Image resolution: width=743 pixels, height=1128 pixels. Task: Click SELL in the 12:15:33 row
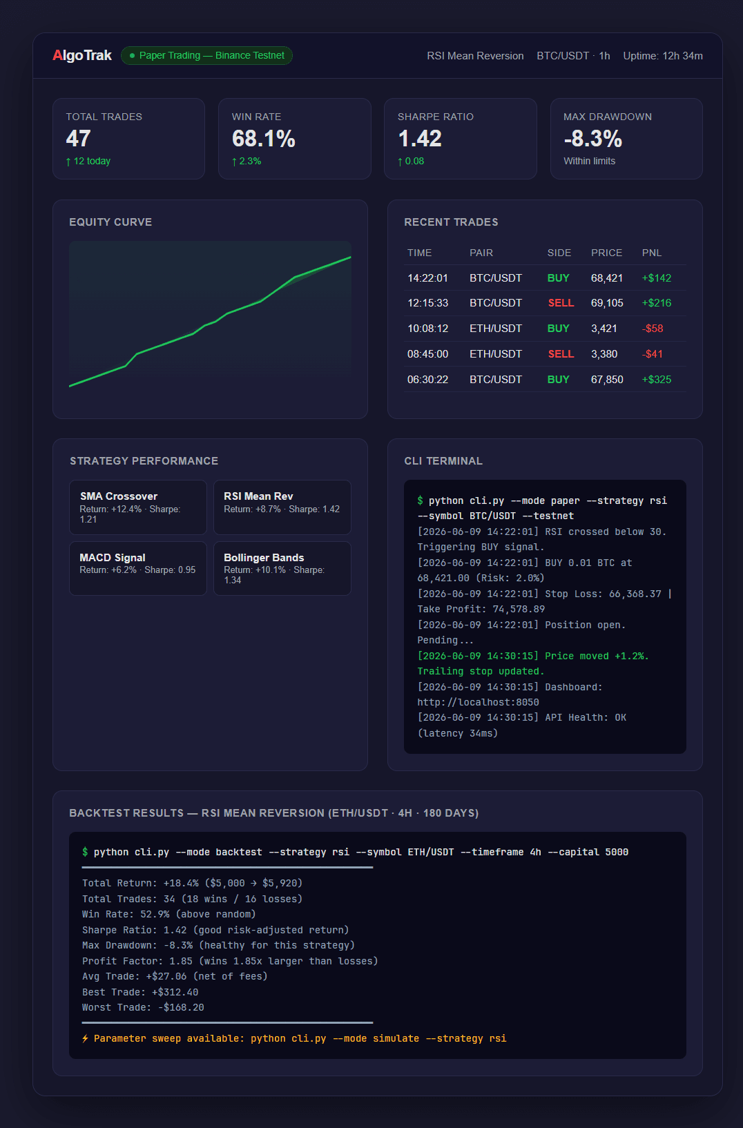tap(561, 303)
